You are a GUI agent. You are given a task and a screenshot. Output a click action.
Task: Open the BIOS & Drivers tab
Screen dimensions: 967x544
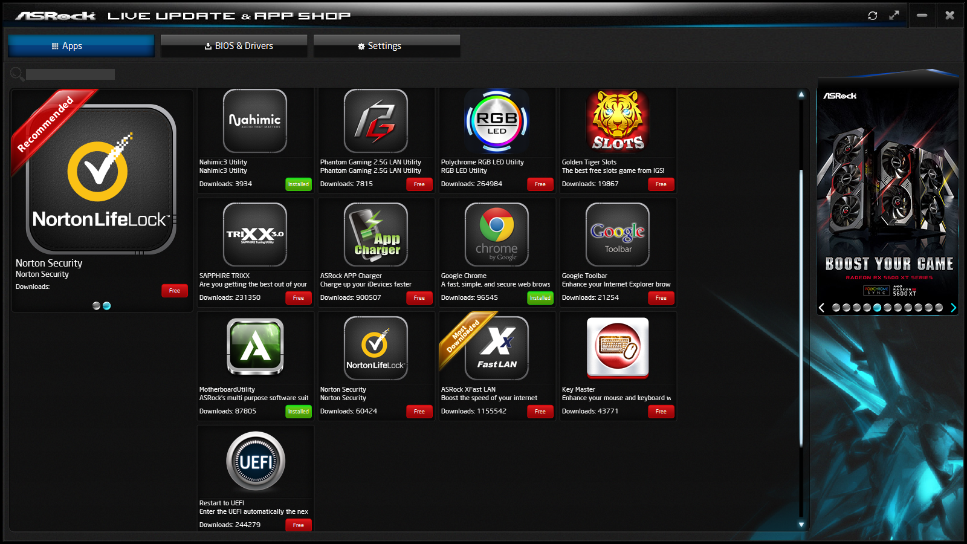click(234, 46)
